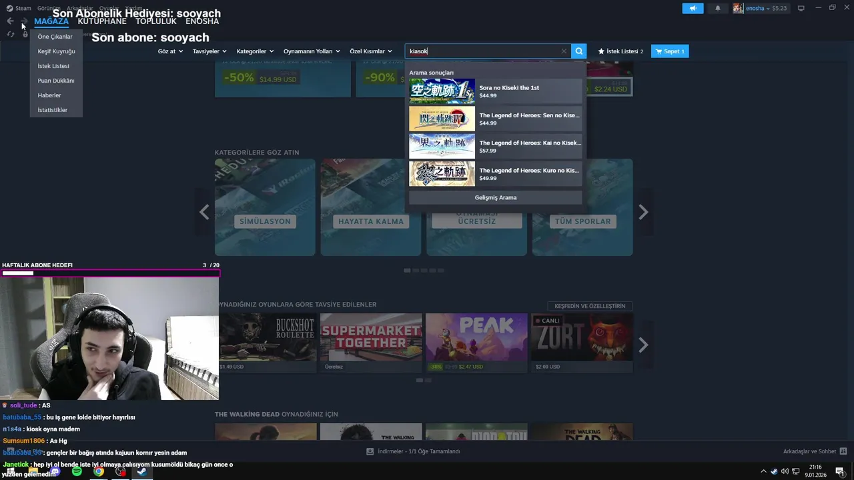Image resolution: width=854 pixels, height=480 pixels.
Task: Open the HAYATTA KALMA category card
Action: pyautogui.click(x=371, y=207)
